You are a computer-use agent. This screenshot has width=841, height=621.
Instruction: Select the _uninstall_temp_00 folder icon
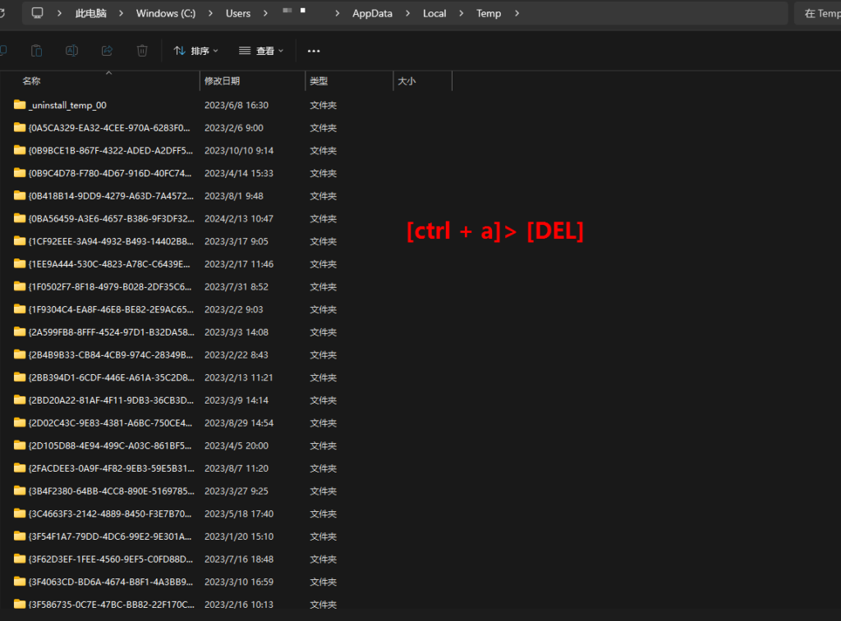[20, 105]
